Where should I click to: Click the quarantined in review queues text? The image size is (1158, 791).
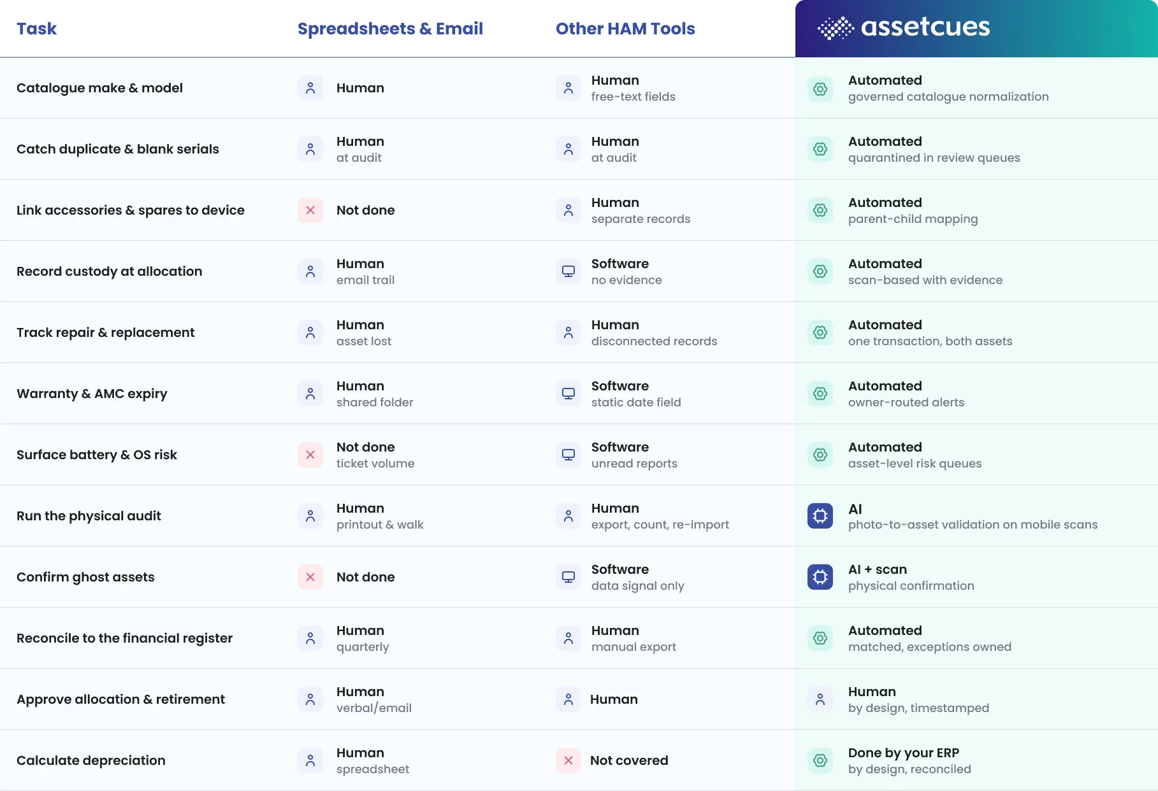(x=934, y=158)
